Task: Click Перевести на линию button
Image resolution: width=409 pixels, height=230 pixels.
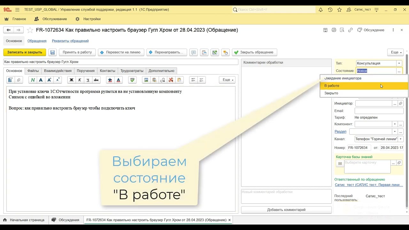Action: coord(121,52)
